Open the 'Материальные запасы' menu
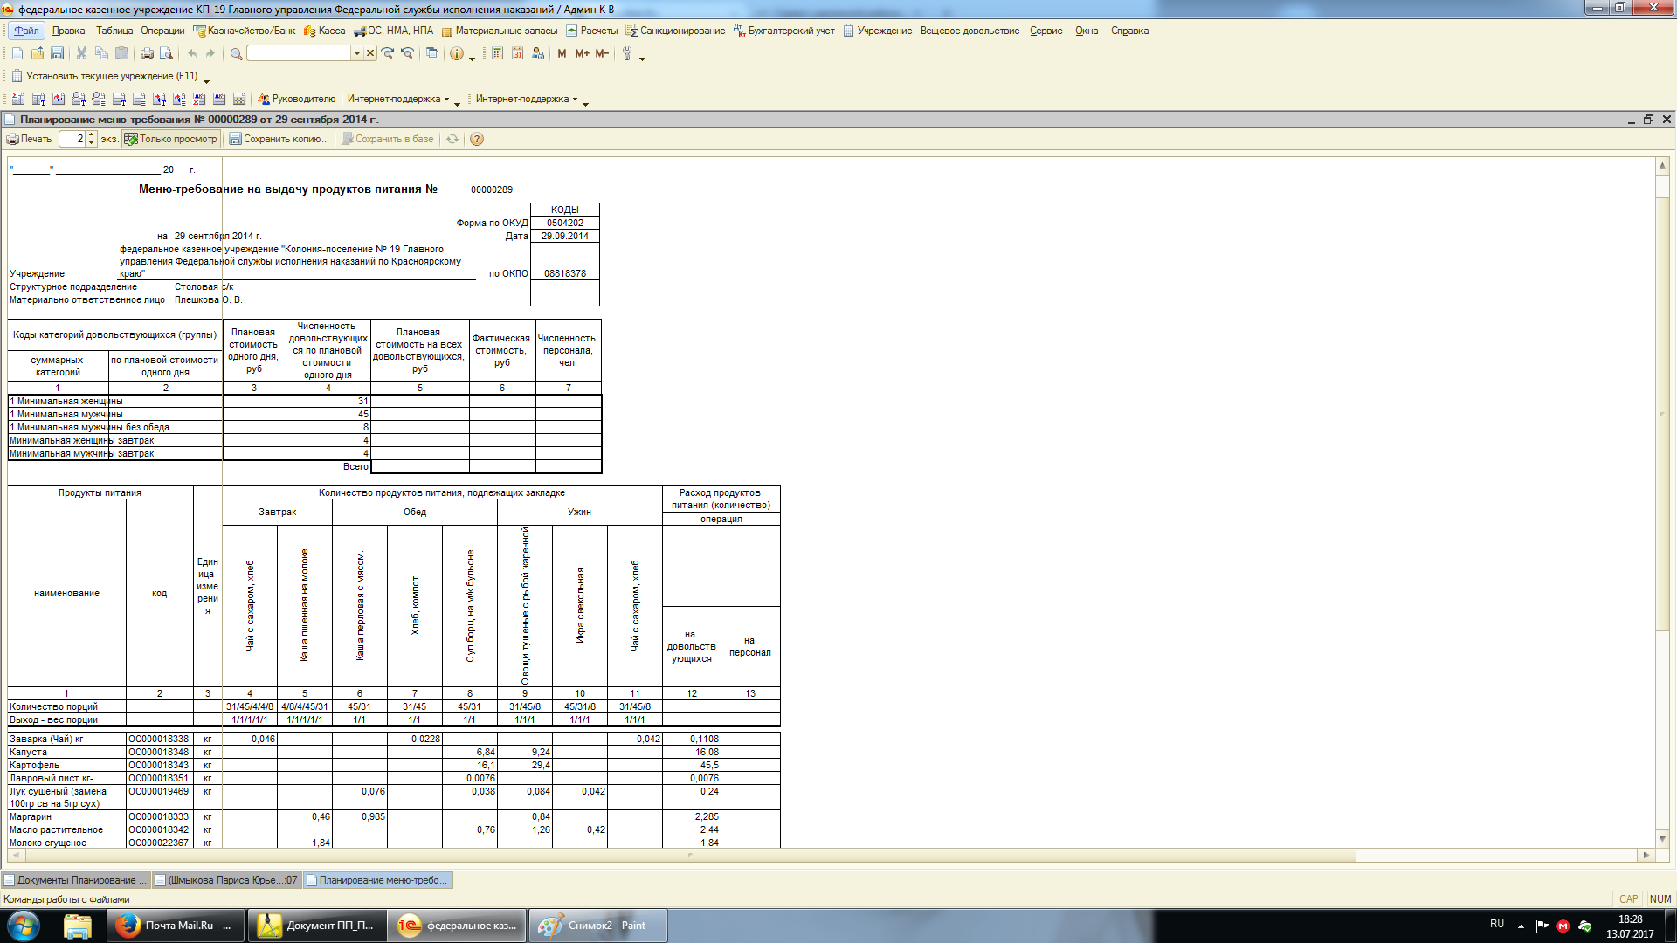Viewport: 1677px width, 943px height. click(x=499, y=31)
